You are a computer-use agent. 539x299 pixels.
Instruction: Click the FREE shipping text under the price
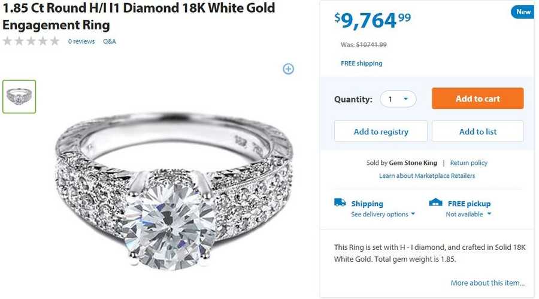tap(362, 64)
